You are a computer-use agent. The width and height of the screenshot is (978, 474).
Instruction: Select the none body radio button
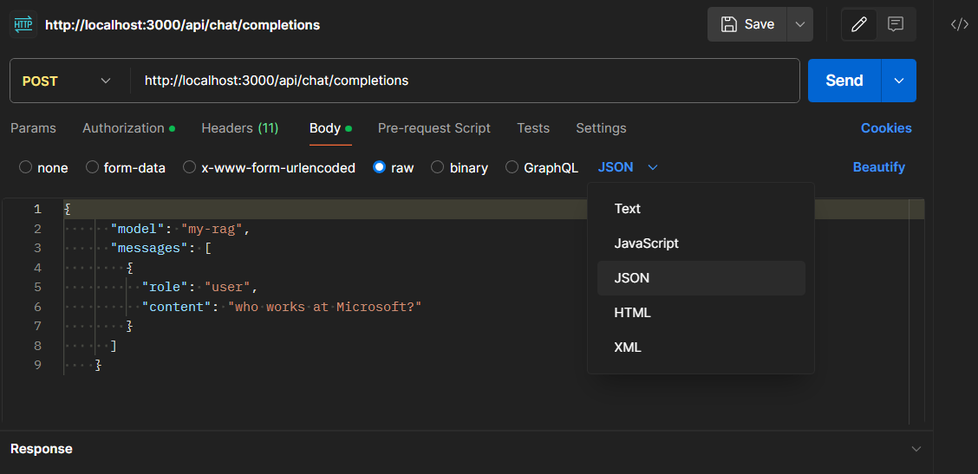tap(25, 167)
